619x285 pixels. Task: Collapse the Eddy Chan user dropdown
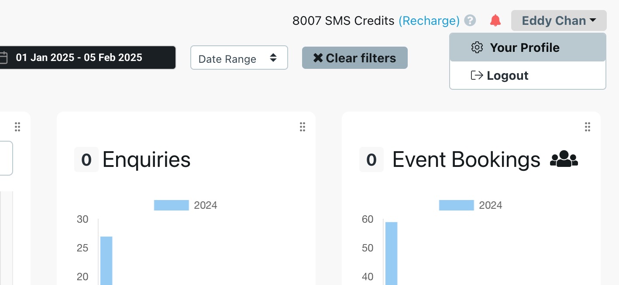pos(558,20)
